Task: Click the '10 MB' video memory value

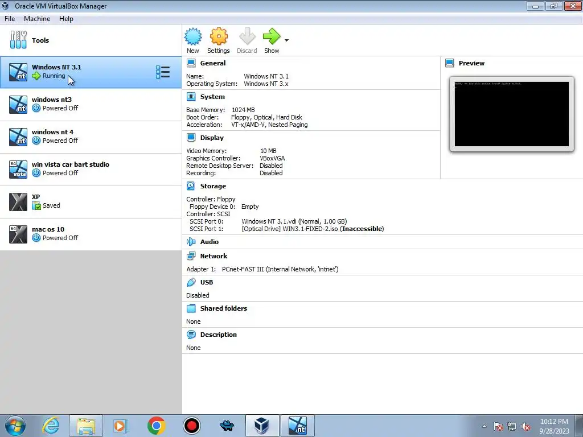Action: click(268, 150)
